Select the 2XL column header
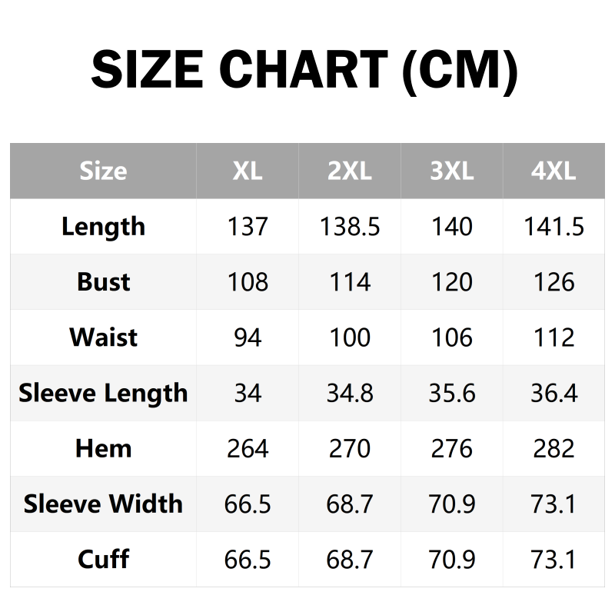Image resolution: width=615 pixels, height=615 pixels. (350, 171)
